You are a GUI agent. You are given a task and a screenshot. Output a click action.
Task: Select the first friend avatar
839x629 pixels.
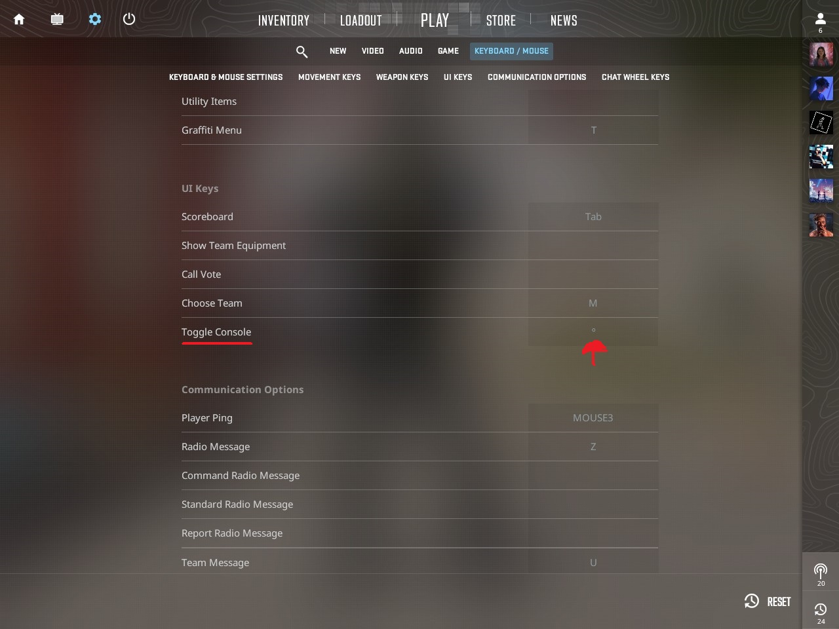(x=821, y=54)
